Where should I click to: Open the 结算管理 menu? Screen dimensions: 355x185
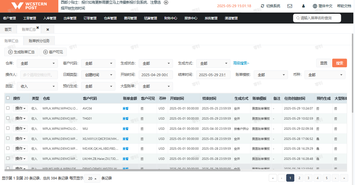coord(150,18)
